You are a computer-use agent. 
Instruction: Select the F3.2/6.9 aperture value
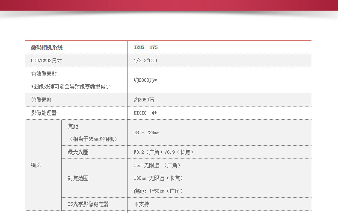point(160,152)
